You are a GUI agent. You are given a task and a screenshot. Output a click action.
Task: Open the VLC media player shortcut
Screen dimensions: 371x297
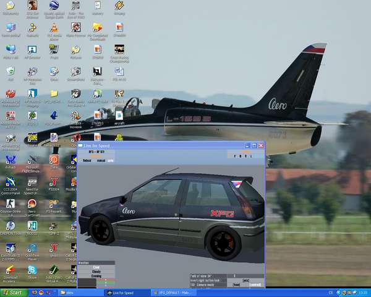coord(54,32)
